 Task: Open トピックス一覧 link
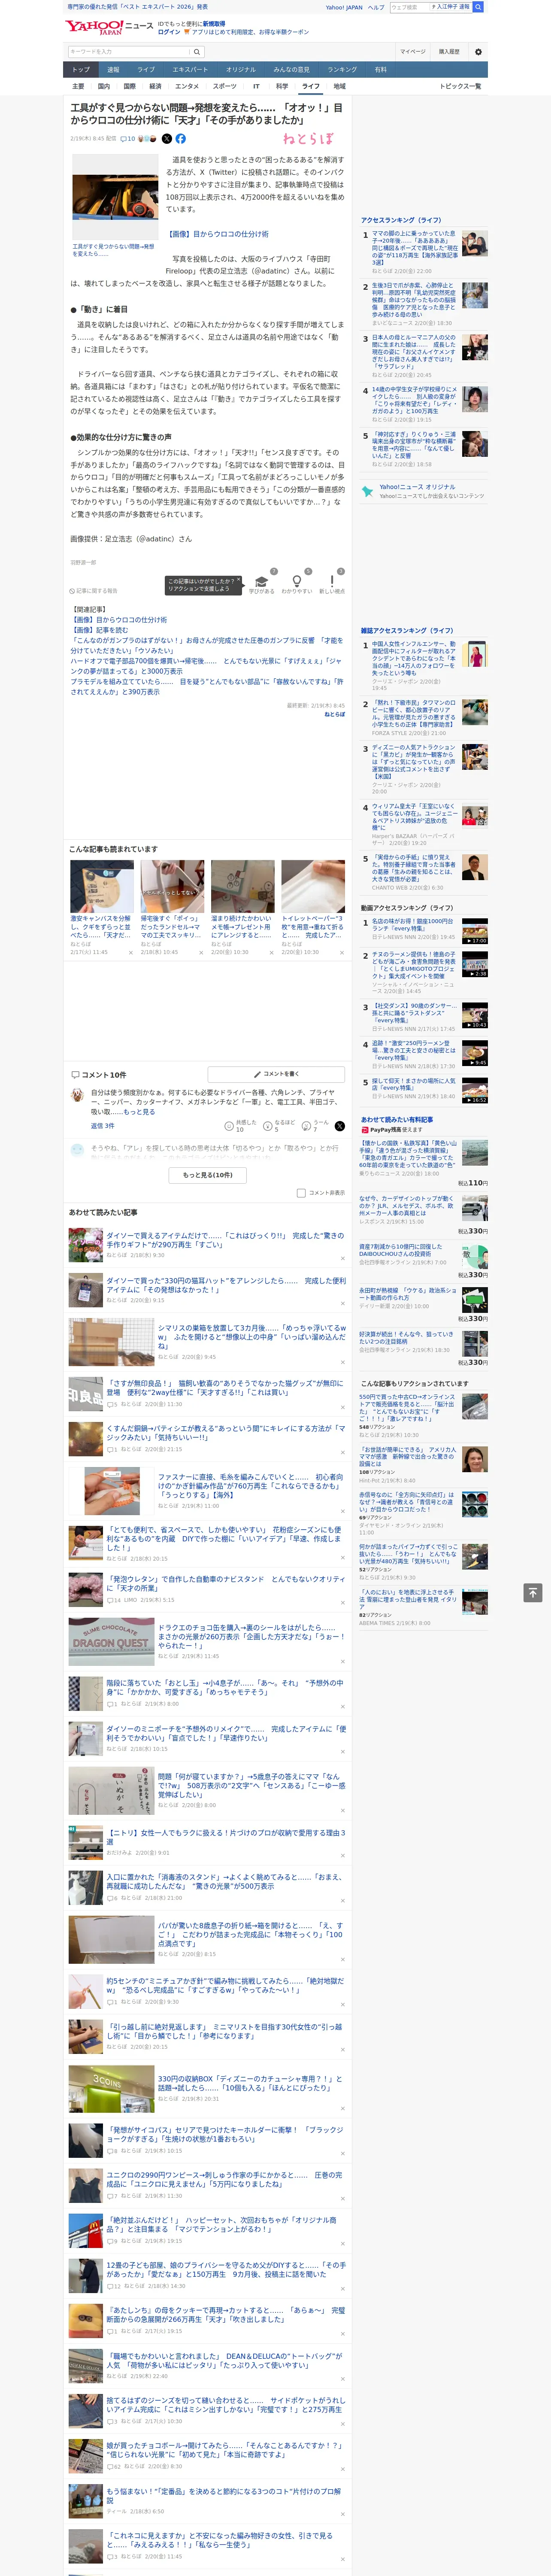pos(460,86)
